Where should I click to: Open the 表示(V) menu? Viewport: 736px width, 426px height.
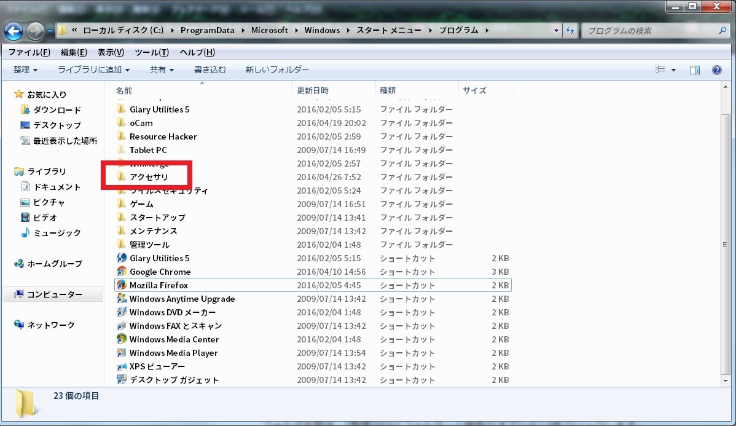click(x=111, y=52)
